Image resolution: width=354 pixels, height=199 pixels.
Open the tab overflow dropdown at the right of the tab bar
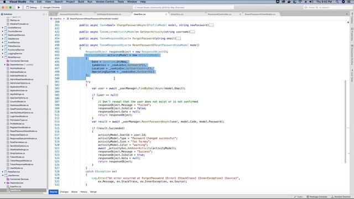[x=347, y=14]
